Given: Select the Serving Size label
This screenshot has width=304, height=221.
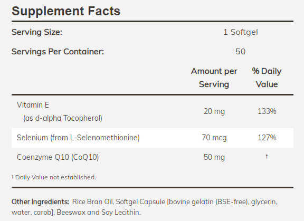Looking at the screenshot, I should click(37, 32).
